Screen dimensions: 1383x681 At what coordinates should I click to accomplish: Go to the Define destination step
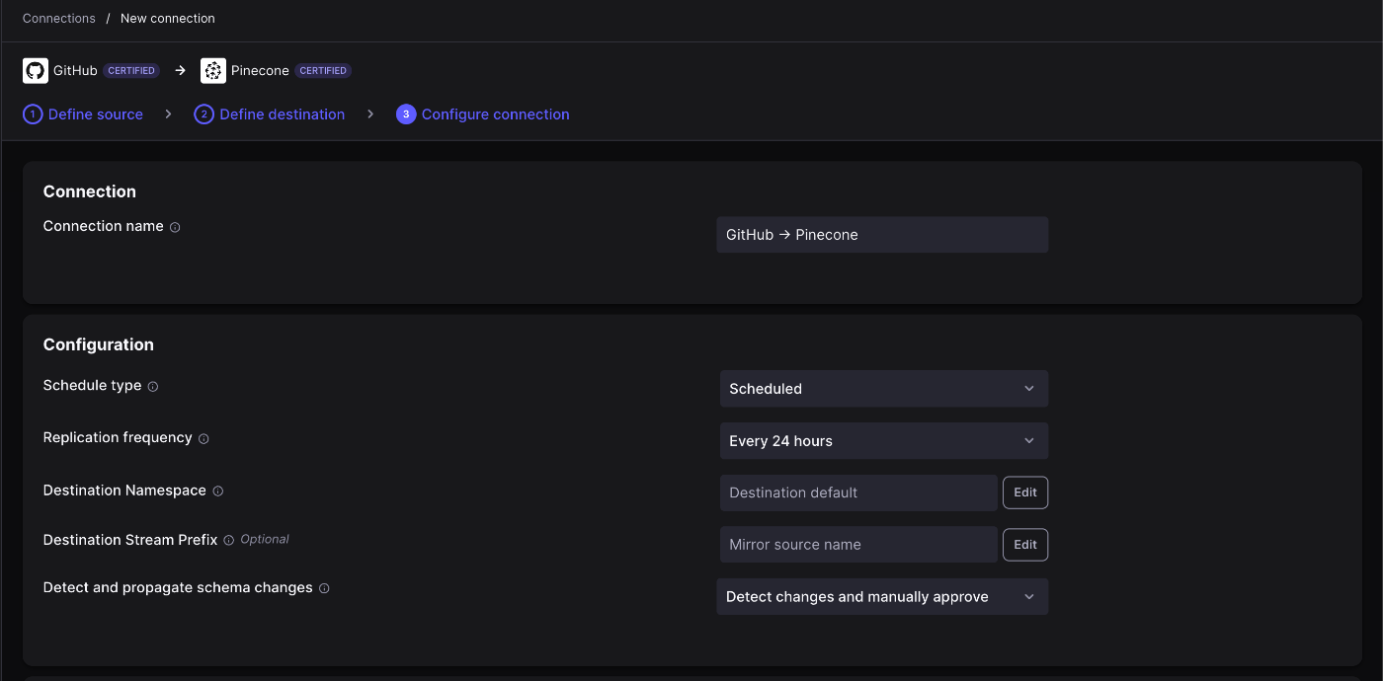[270, 114]
